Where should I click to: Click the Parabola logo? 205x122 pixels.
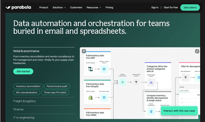coord(19,8)
